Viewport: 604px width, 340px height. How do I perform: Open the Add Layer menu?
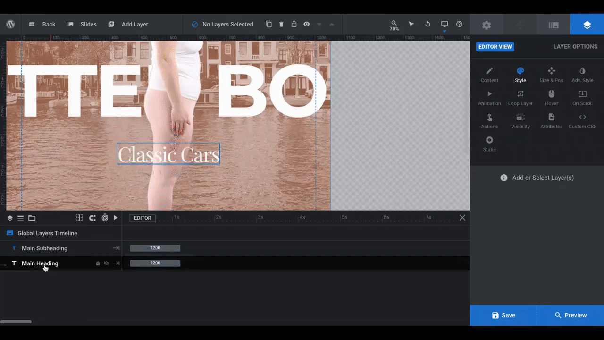pos(128,24)
